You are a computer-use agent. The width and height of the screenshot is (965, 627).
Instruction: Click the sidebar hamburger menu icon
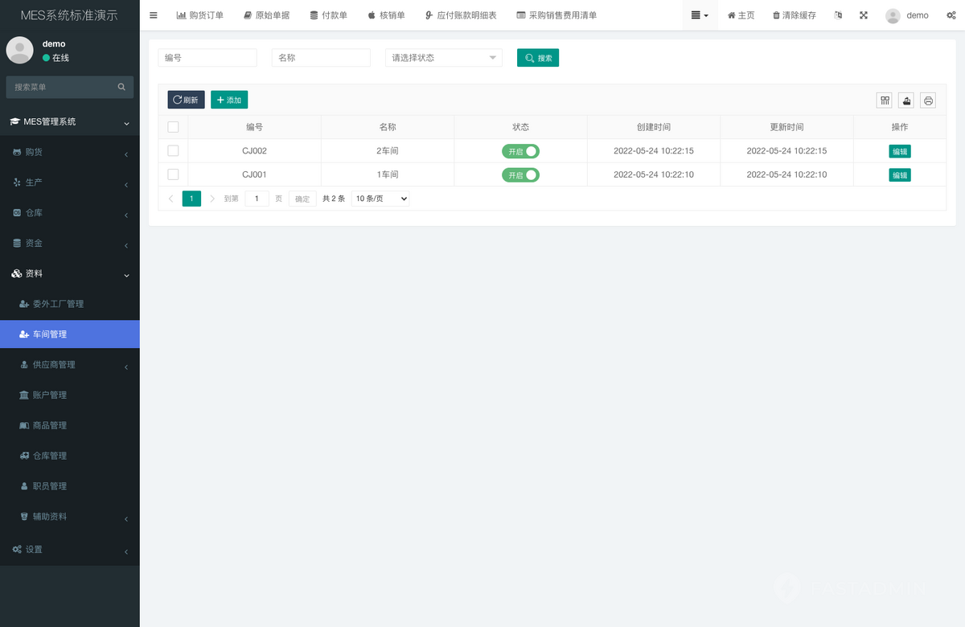tap(154, 14)
